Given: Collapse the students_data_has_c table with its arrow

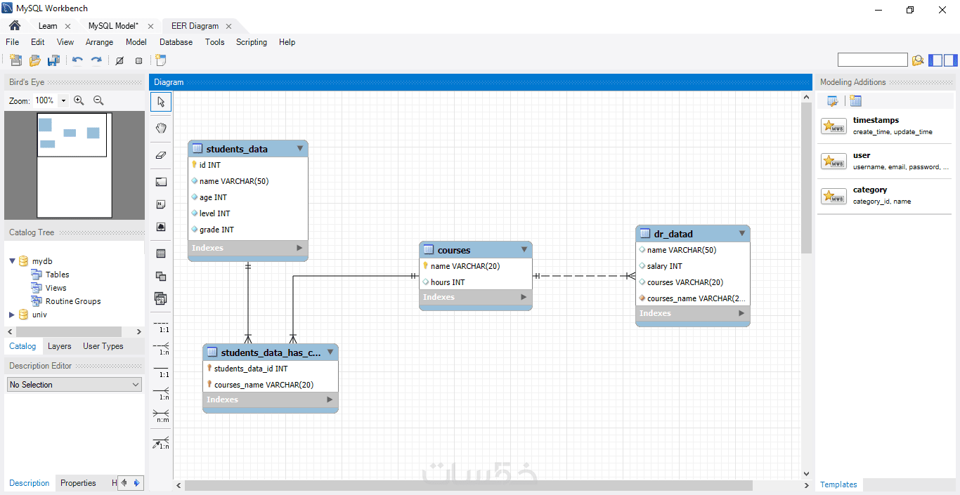Looking at the screenshot, I should coord(330,352).
